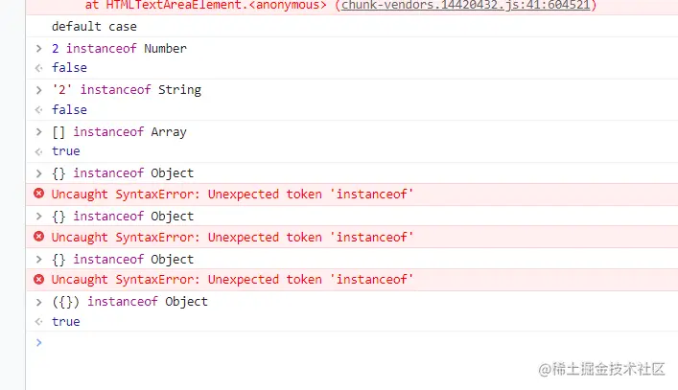Focus the empty console prompt line

pyautogui.click(x=288, y=343)
